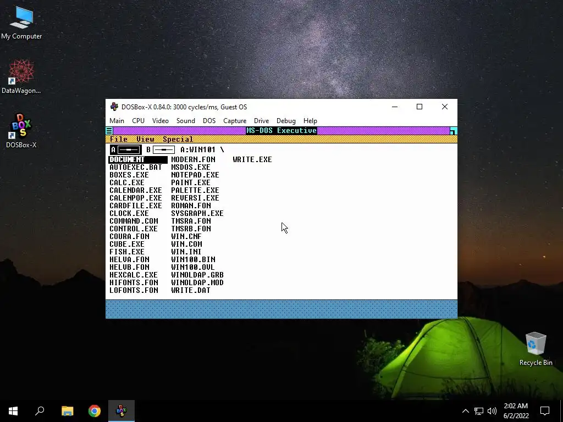Select TMSRA.FON in the file list
Image resolution: width=563 pixels, height=422 pixels.
tap(191, 221)
